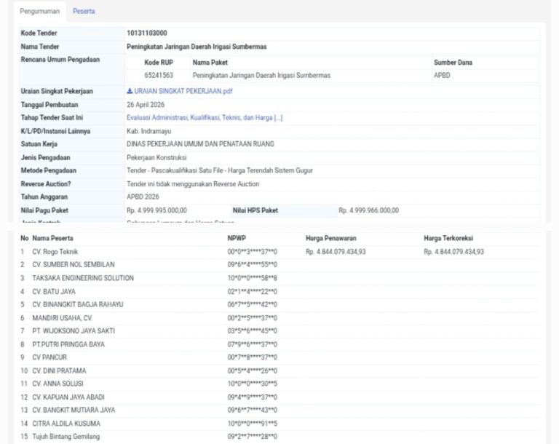Image resolution: width=559 pixels, height=444 pixels.
Task: Switch to the Peserta tab
Action: click(84, 11)
